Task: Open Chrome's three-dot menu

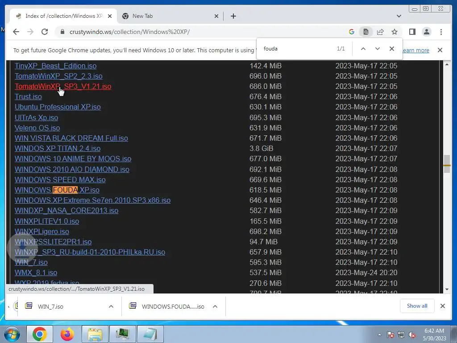Action: 441,32
